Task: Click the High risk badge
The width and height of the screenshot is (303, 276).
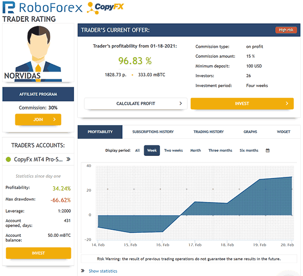Action: pyautogui.click(x=286, y=30)
